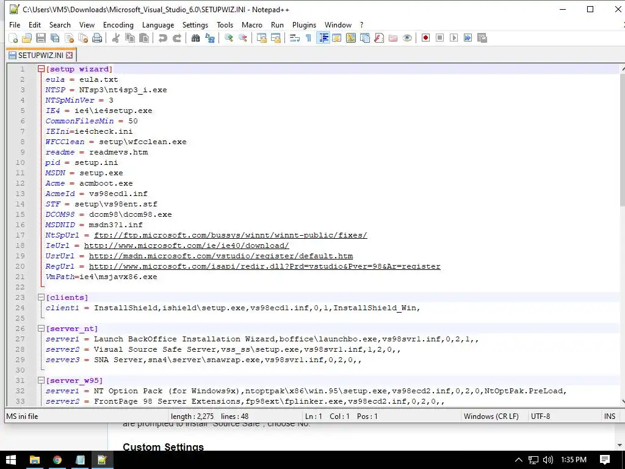Undo the last edit via toolbar
This screenshot has width=625, height=469.
click(x=162, y=38)
